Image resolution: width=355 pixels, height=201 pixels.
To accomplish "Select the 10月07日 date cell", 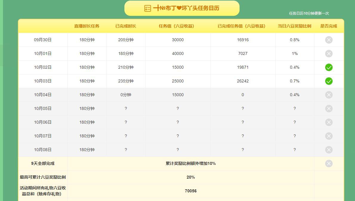I will (43, 136).
